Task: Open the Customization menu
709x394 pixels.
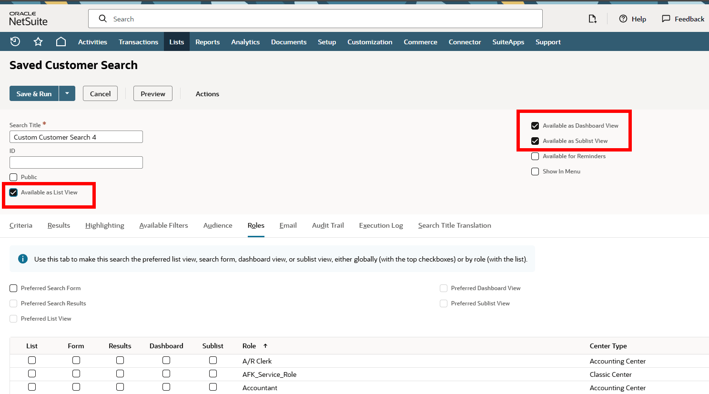Action: pyautogui.click(x=370, y=42)
